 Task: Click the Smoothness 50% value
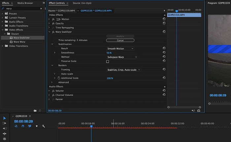pos(109,53)
